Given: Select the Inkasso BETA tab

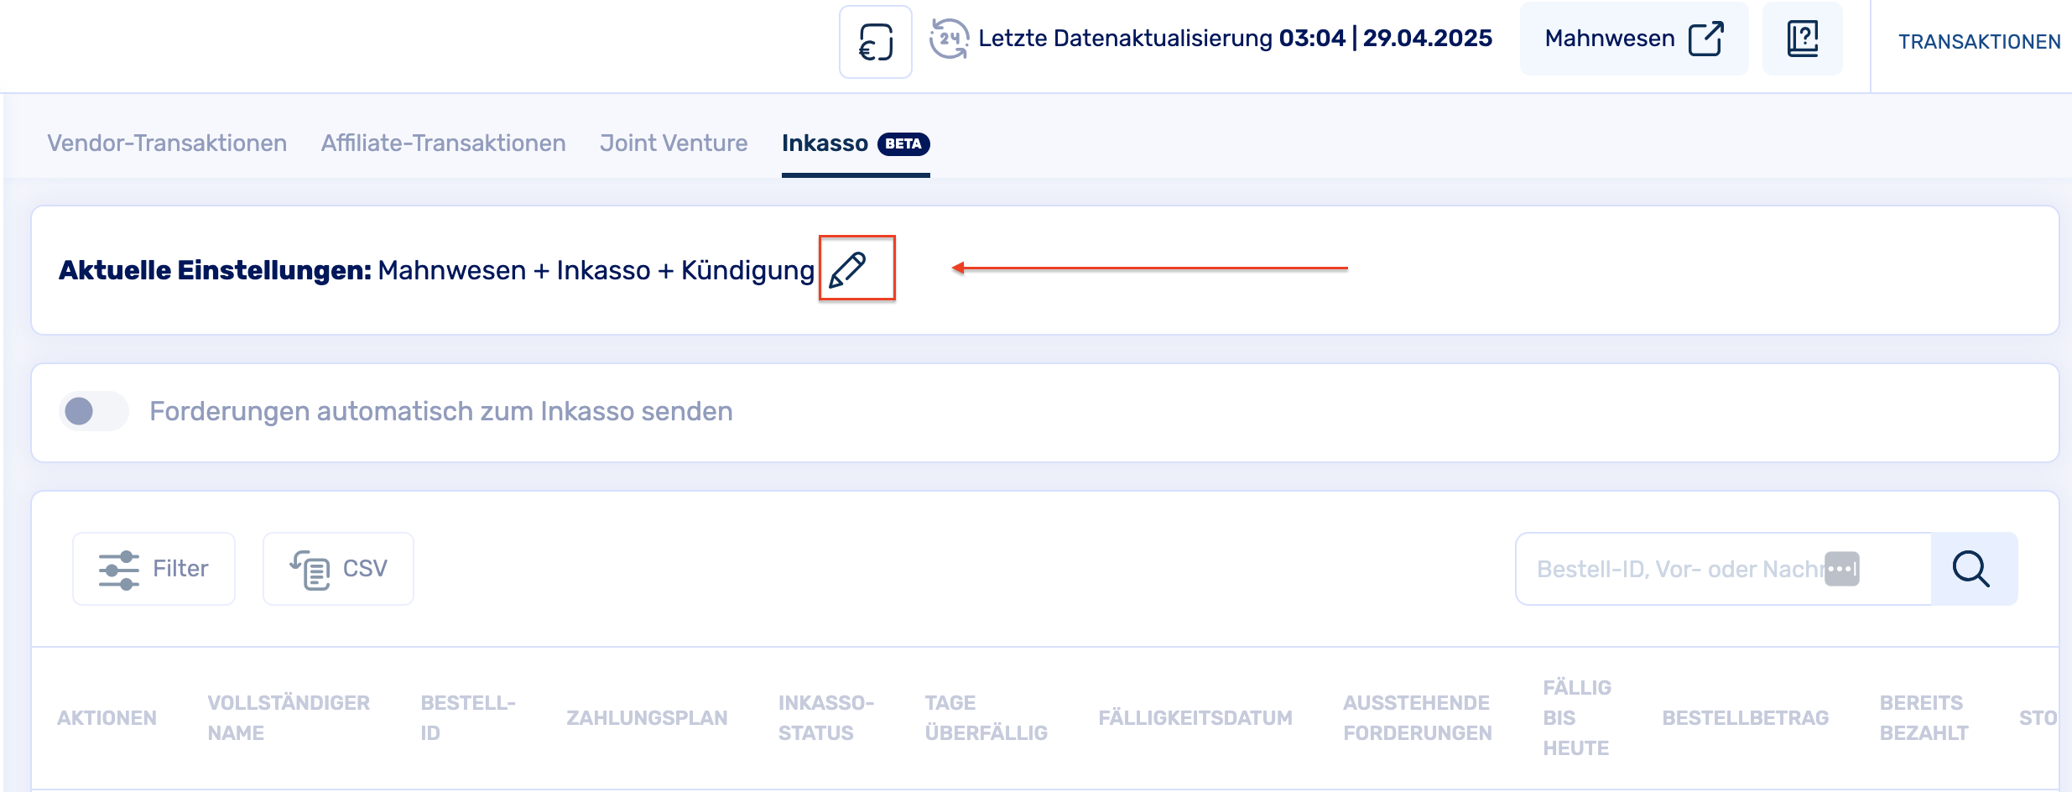Looking at the screenshot, I should [x=855, y=143].
